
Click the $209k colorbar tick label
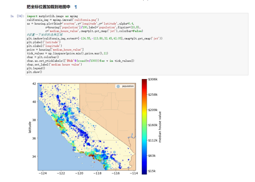tap(153, 110)
